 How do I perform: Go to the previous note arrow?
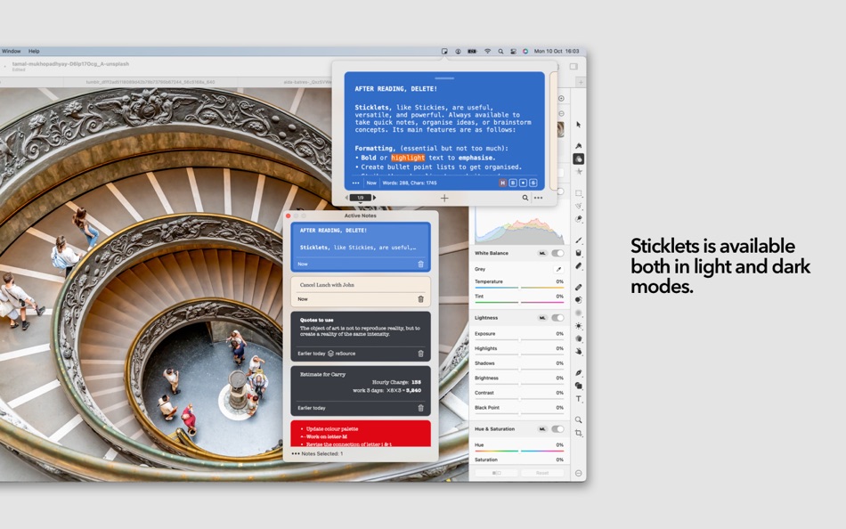click(x=346, y=198)
